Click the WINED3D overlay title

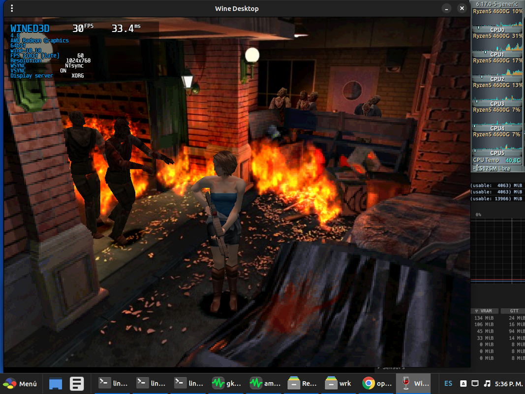point(30,29)
